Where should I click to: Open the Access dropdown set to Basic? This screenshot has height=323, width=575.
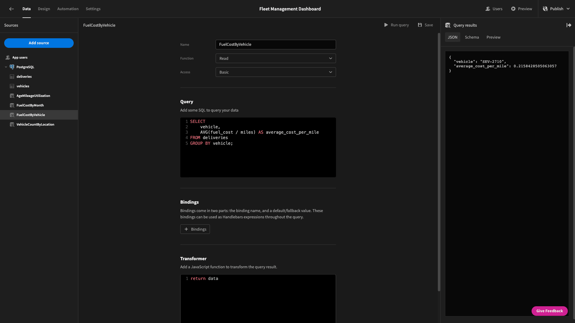point(276,72)
